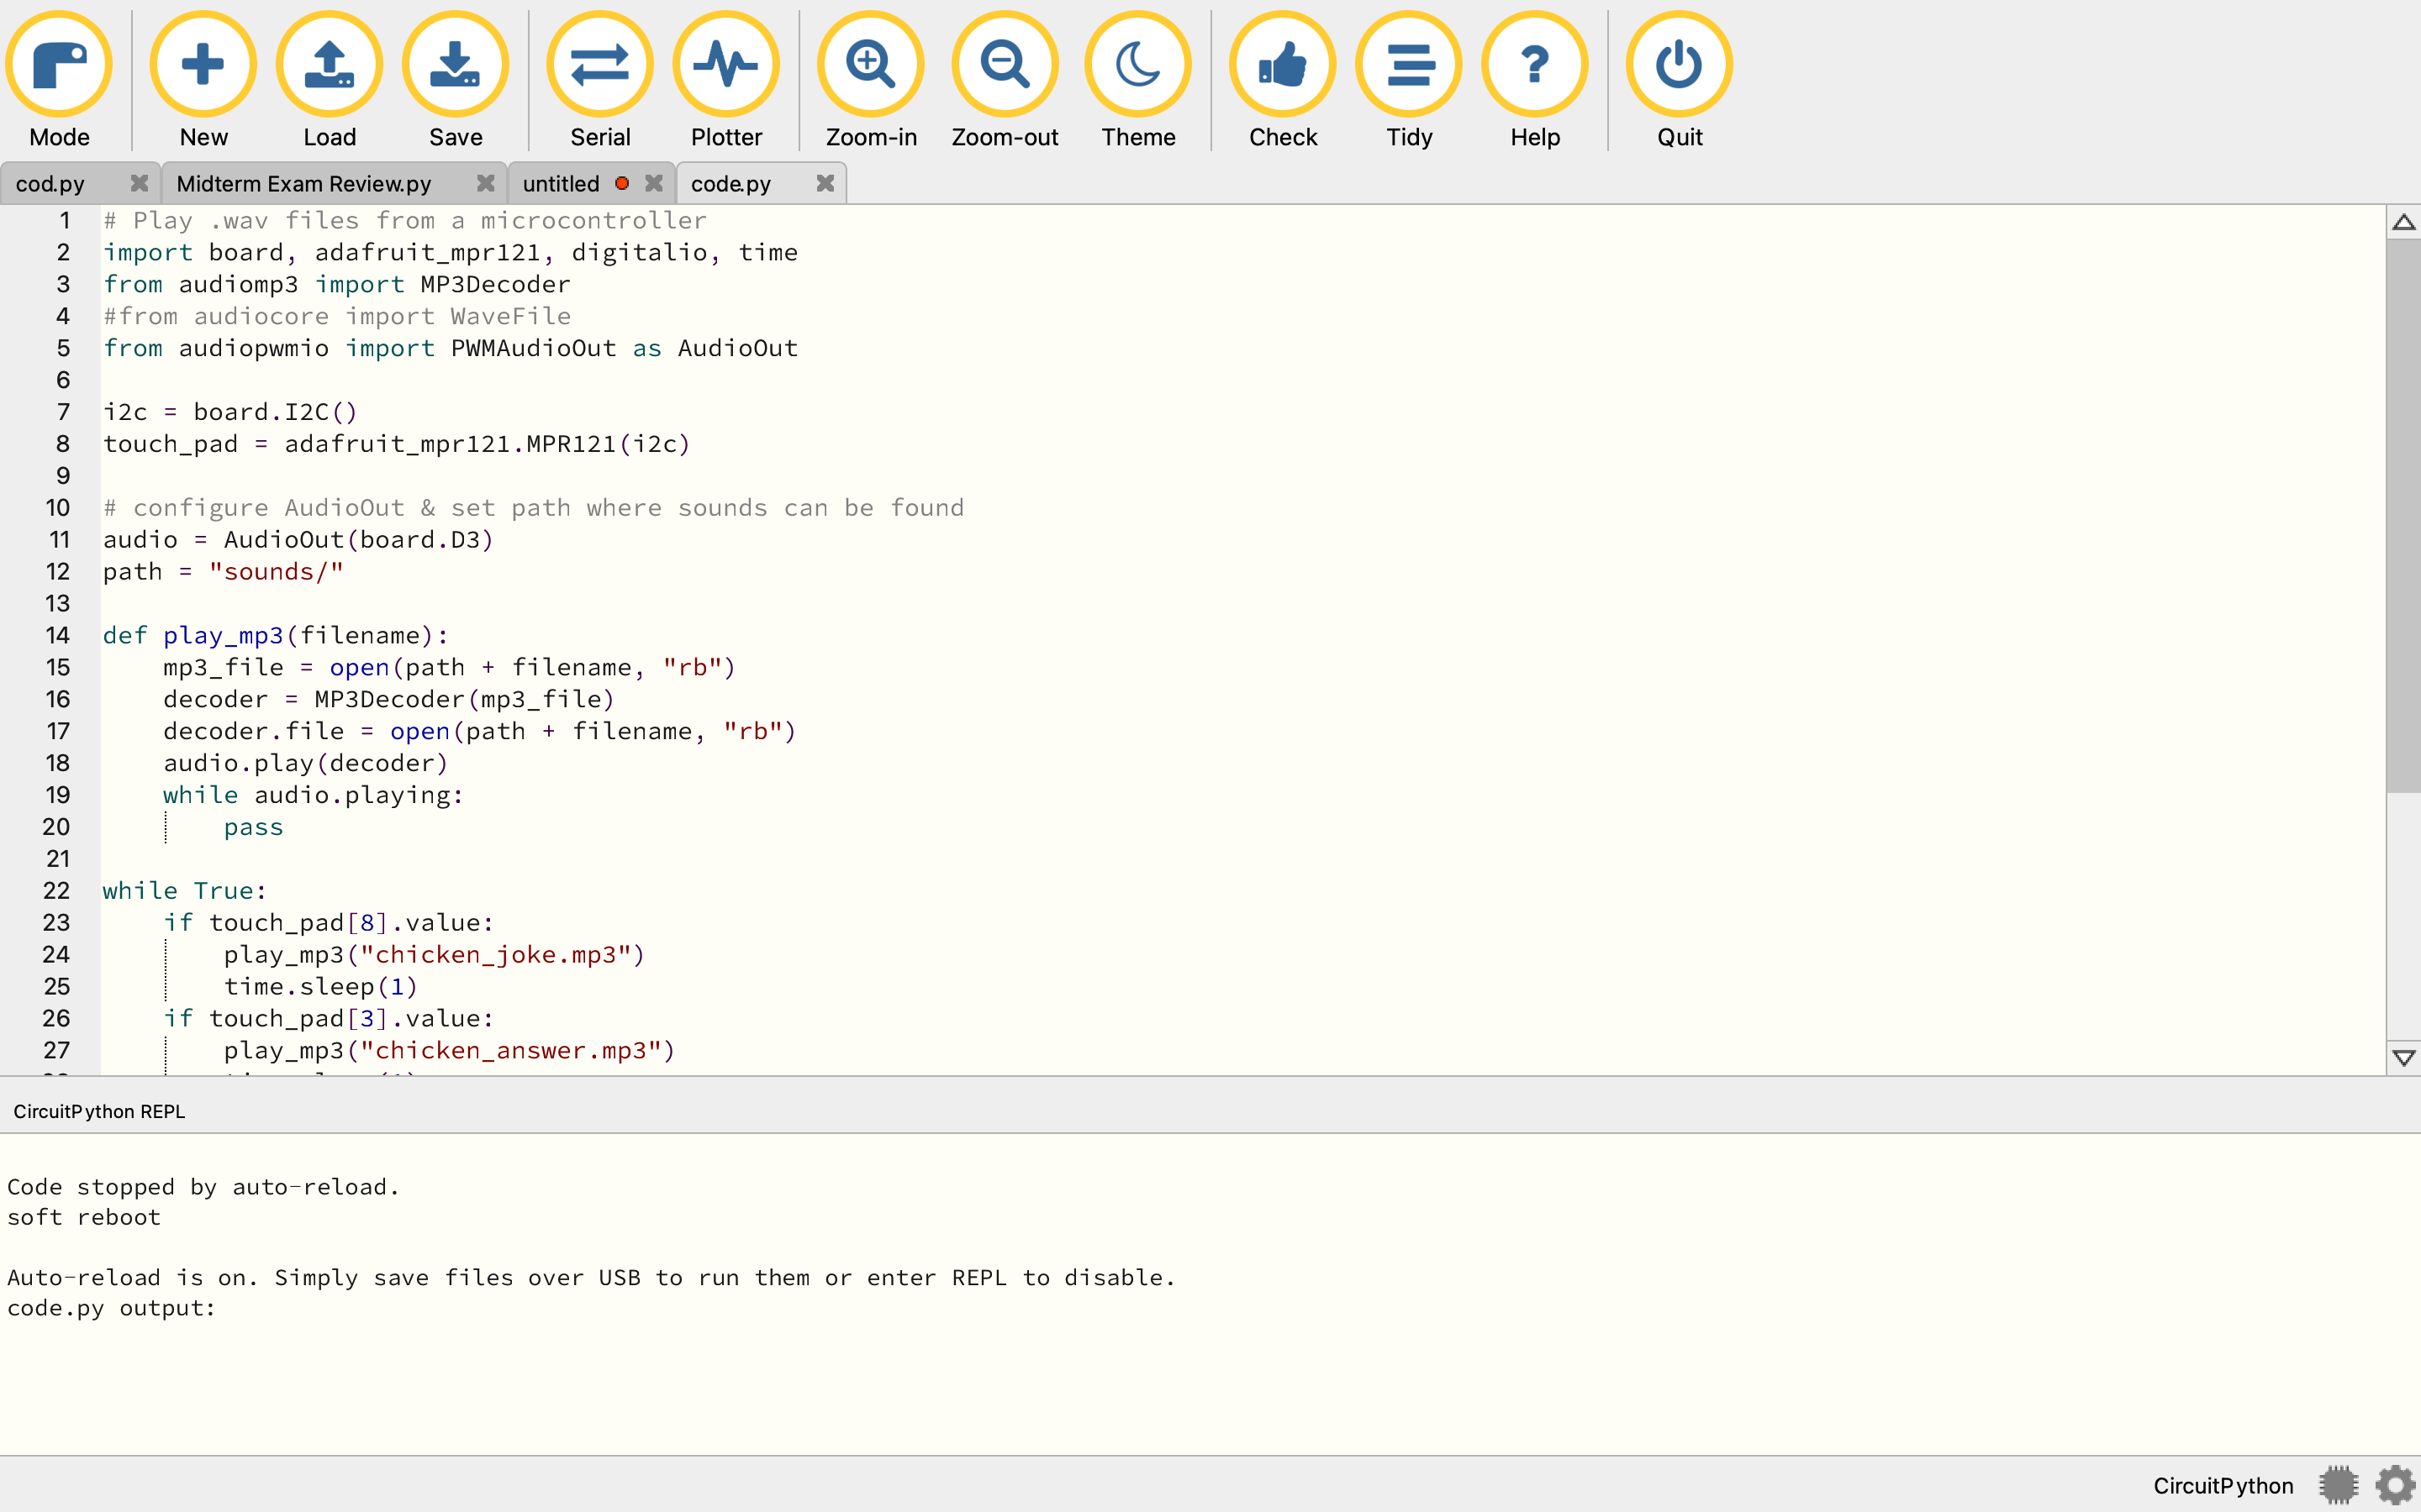
Task: Switch to the cod.py tab
Action: pos(52,184)
